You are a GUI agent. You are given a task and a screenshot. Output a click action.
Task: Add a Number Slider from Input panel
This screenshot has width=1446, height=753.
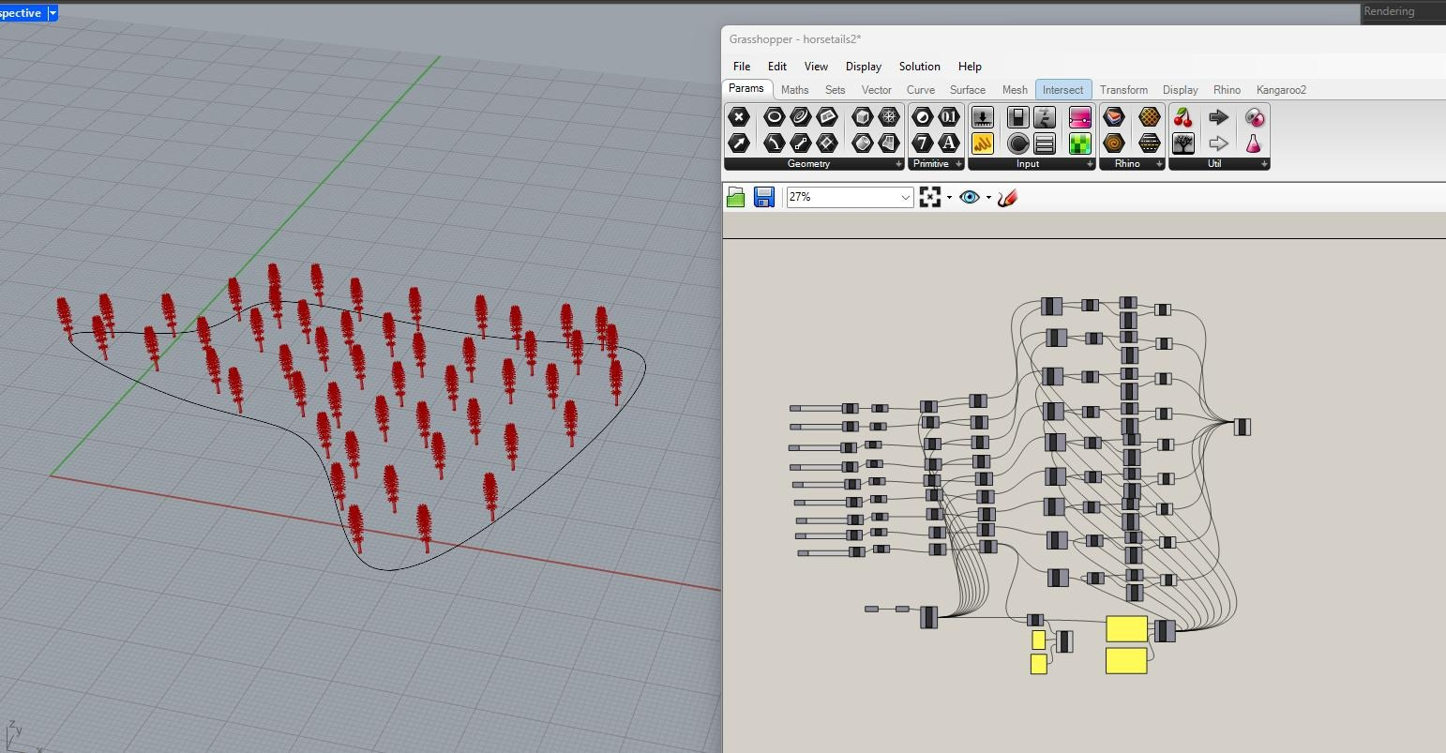[x=983, y=116]
